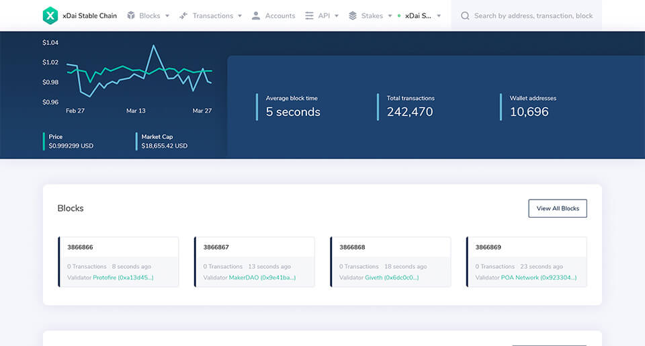Click the green network status dot

tap(399, 15)
